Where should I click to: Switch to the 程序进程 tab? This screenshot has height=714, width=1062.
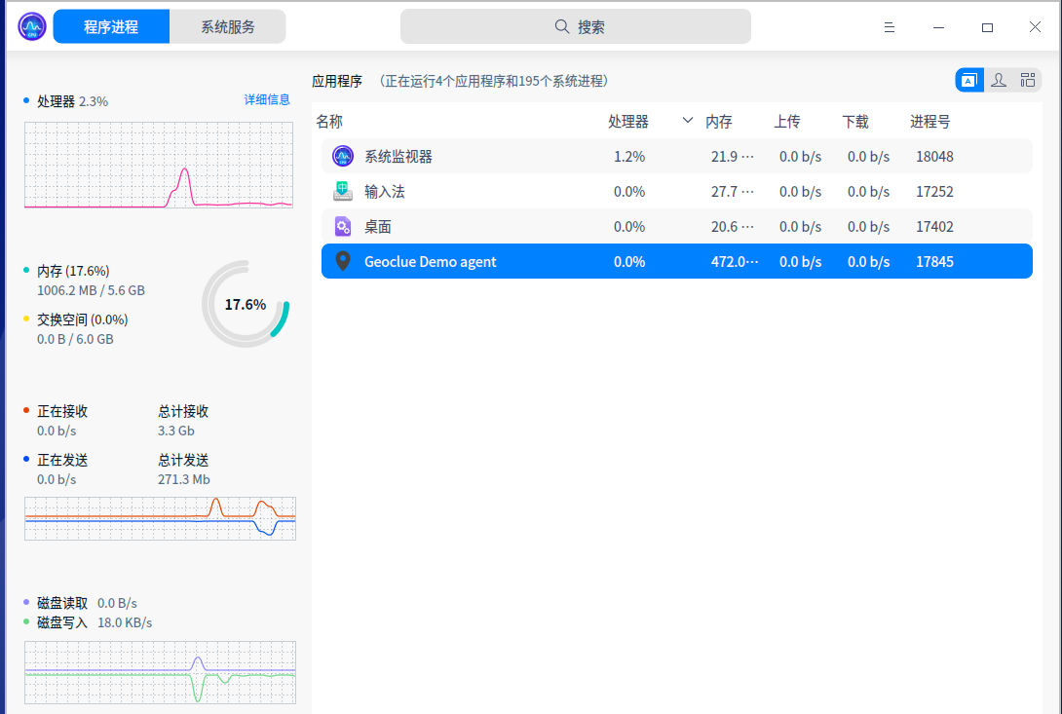tap(110, 26)
